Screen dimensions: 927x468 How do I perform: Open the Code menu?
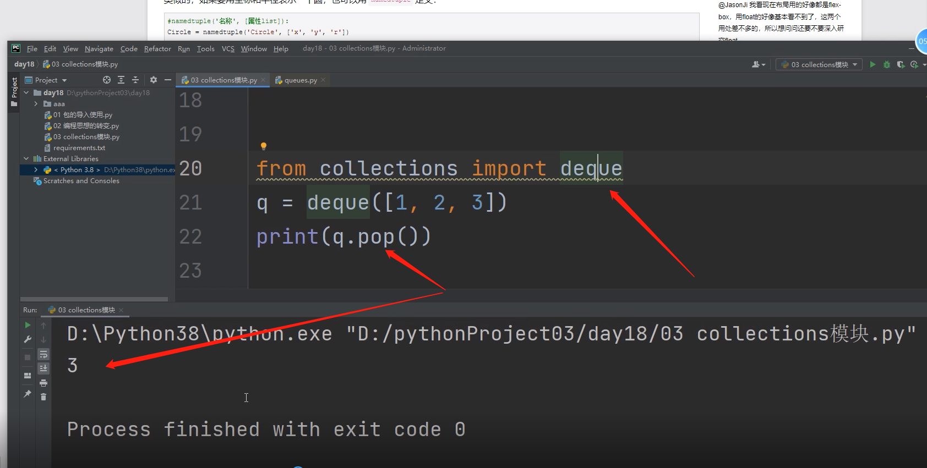tap(129, 48)
